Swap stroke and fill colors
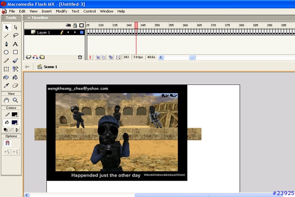295x197 pixels. pyautogui.click(x=17, y=130)
